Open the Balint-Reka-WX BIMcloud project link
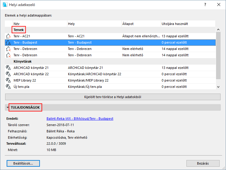This screenshot has height=170, width=226. point(80,119)
